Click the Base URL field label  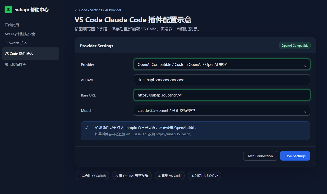(x=88, y=95)
